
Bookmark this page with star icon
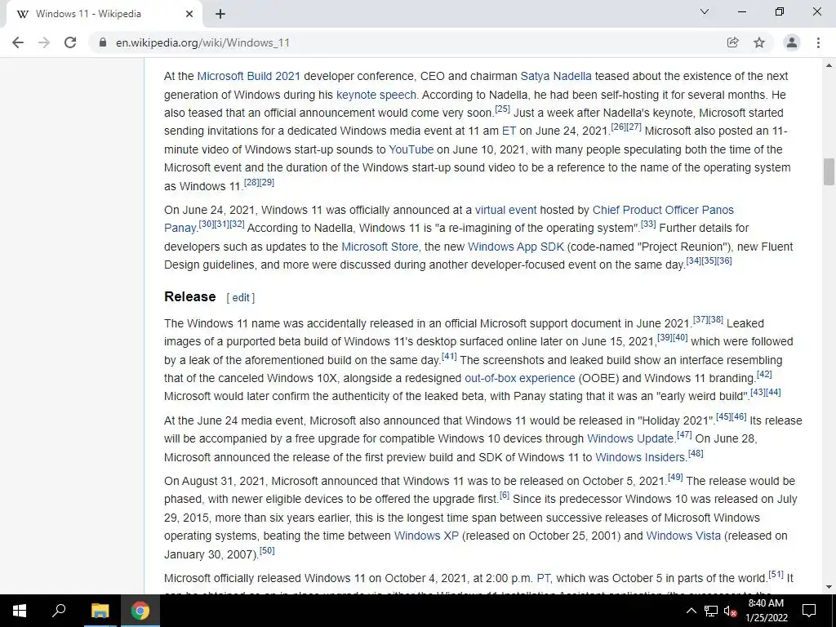click(759, 42)
